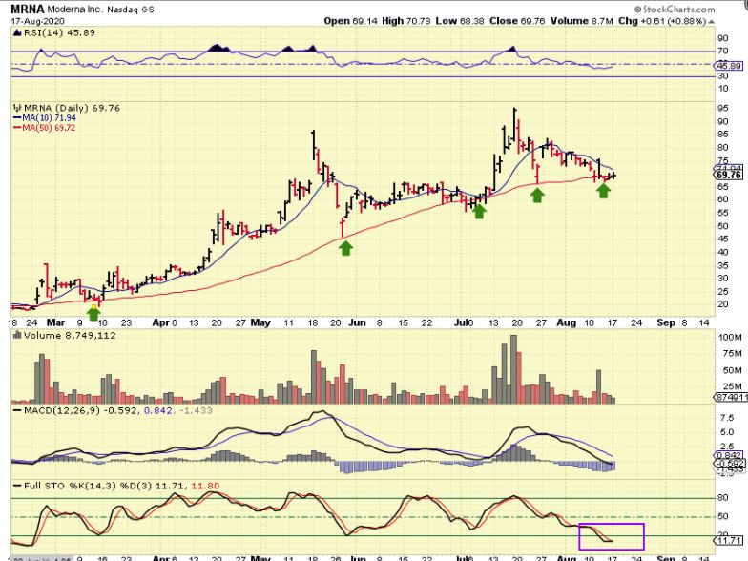Click the 11.71 tag on the stochastic axis
This screenshot has width=748, height=561.
click(729, 540)
